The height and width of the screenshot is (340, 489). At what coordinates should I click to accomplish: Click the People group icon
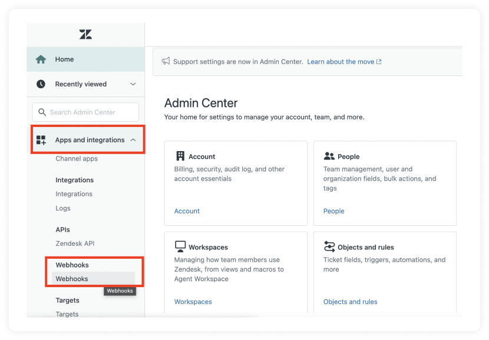click(x=329, y=156)
